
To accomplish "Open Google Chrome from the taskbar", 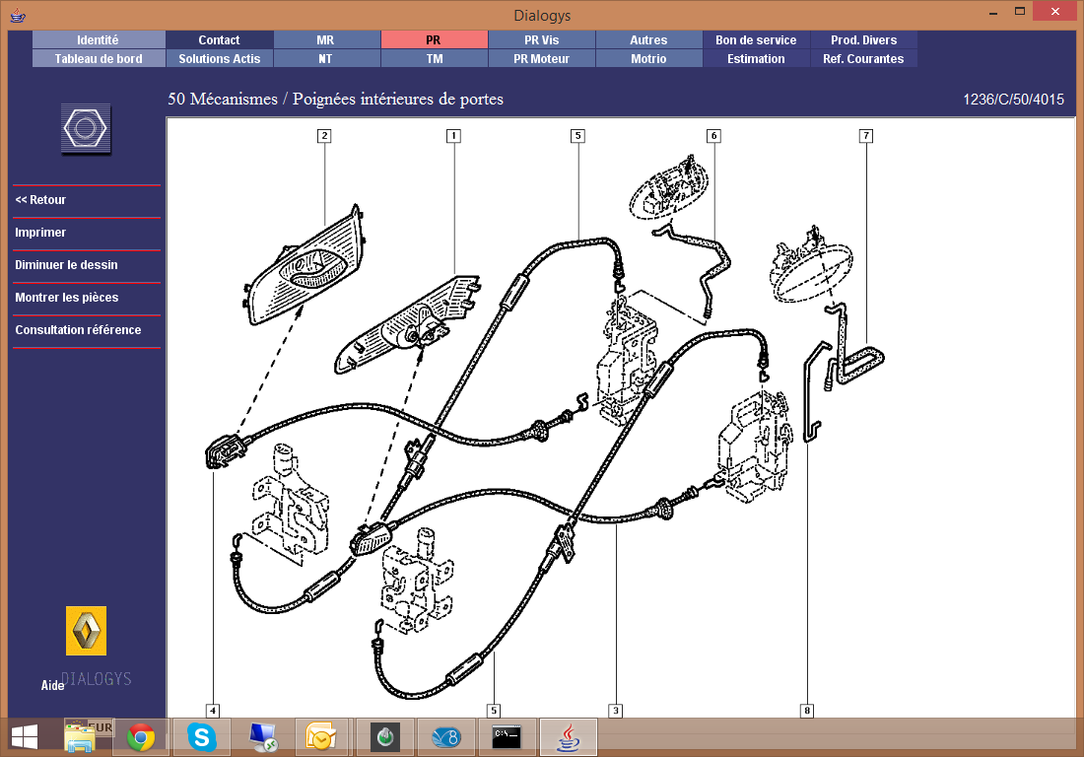I will [141, 737].
